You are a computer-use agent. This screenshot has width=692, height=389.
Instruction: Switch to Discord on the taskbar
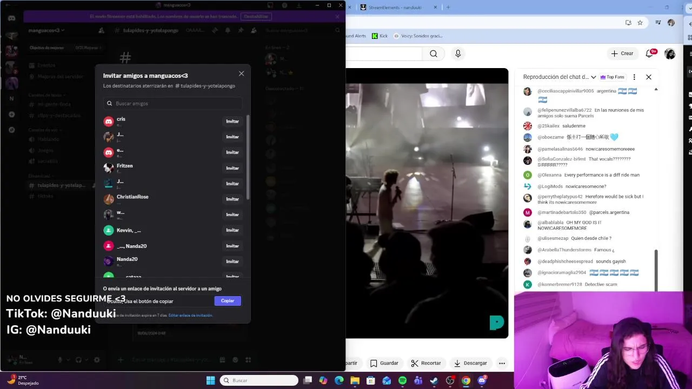click(x=482, y=380)
